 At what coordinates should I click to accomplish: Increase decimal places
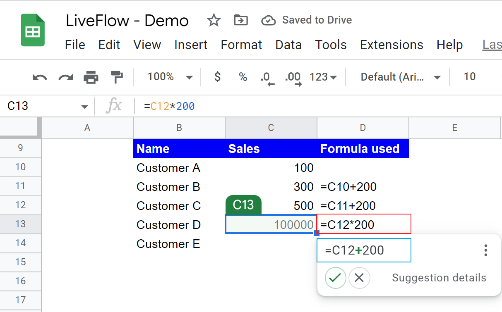coord(293,78)
